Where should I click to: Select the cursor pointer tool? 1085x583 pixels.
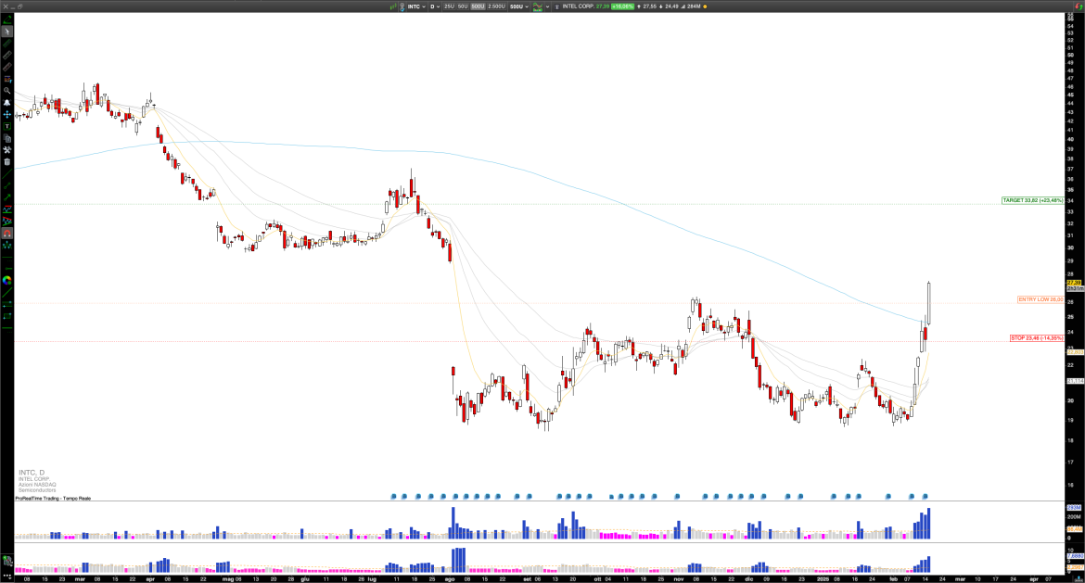(x=7, y=31)
